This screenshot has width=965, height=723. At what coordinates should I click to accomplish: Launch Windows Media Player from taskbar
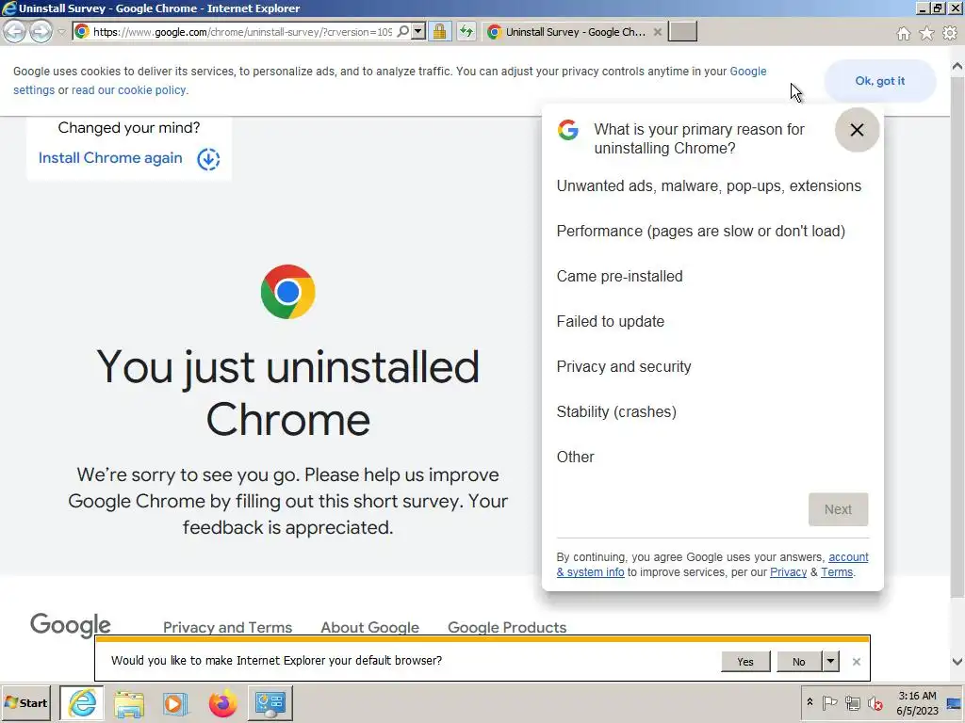[174, 704]
